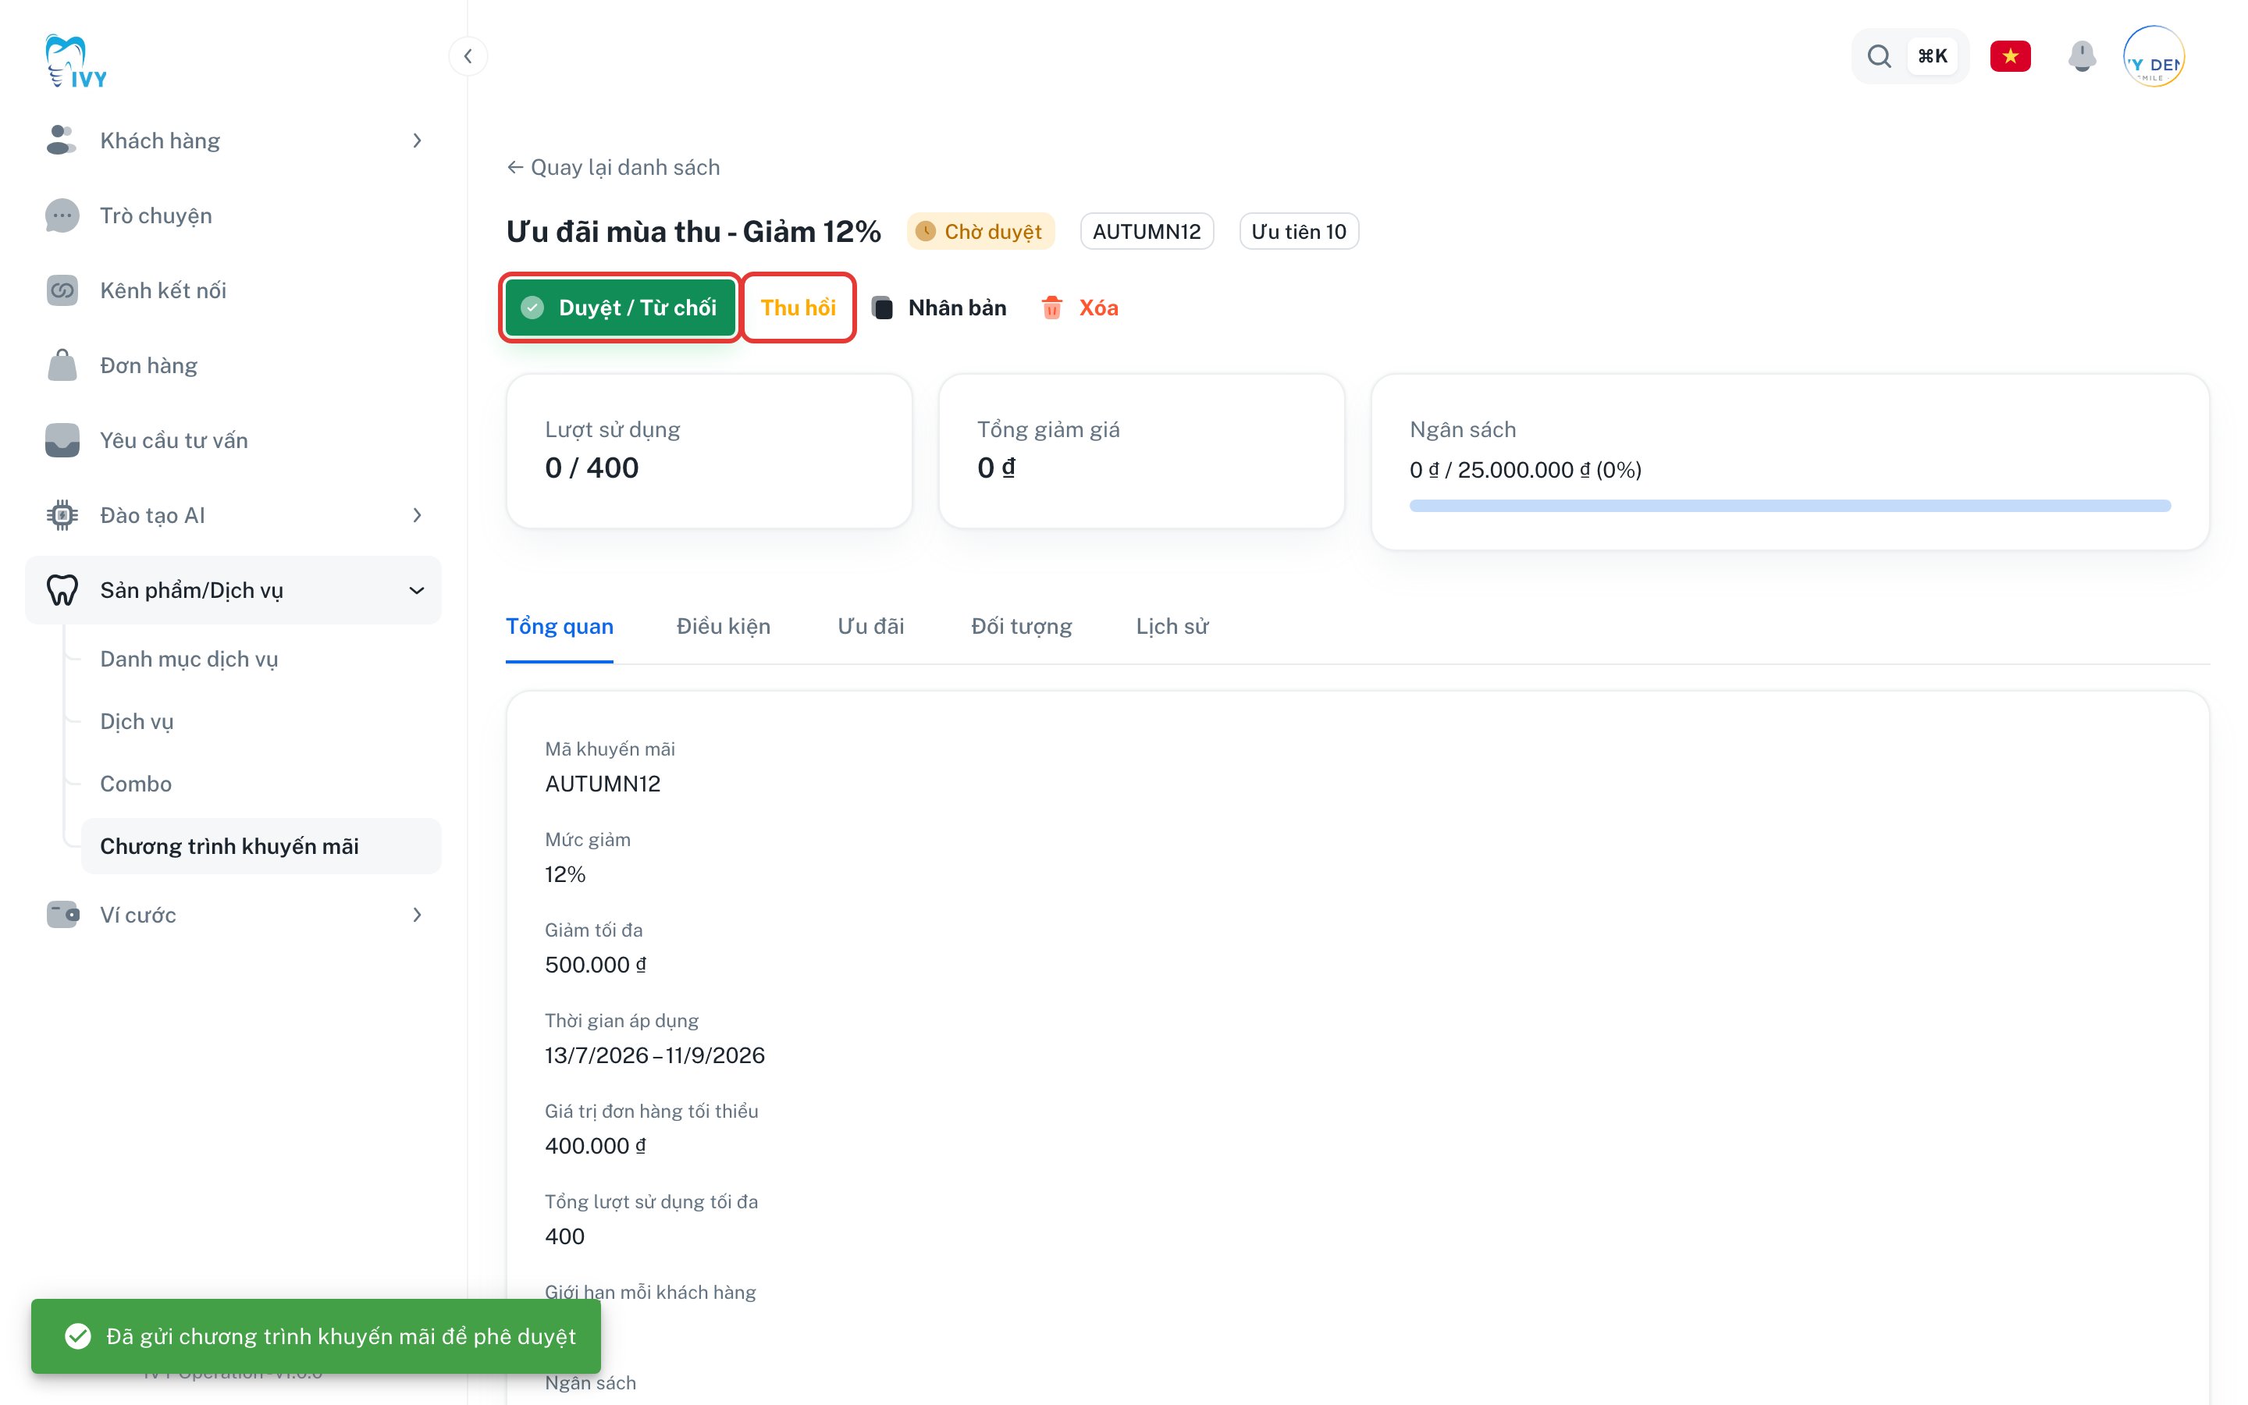Click Tổng lượt sử dụng tối đa 400
The image size is (2248, 1405).
[x=565, y=1236]
